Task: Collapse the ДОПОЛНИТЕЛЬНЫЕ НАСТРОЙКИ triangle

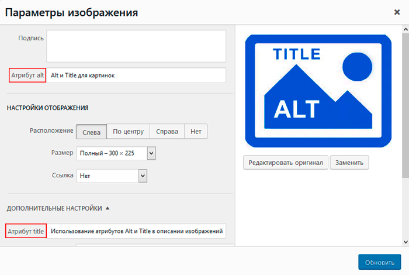Action: click(108, 208)
